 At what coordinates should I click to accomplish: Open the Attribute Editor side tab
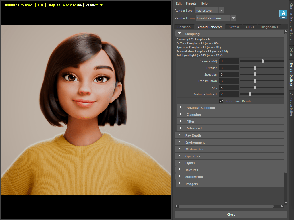291,105
